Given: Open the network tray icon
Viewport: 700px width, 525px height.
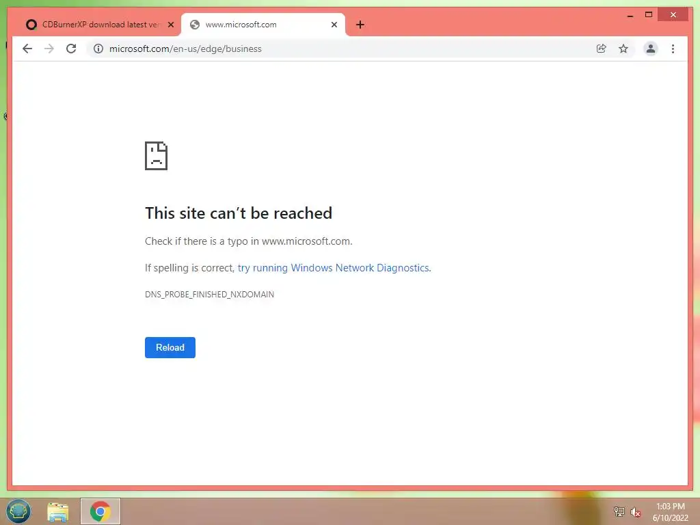Looking at the screenshot, I should point(619,511).
